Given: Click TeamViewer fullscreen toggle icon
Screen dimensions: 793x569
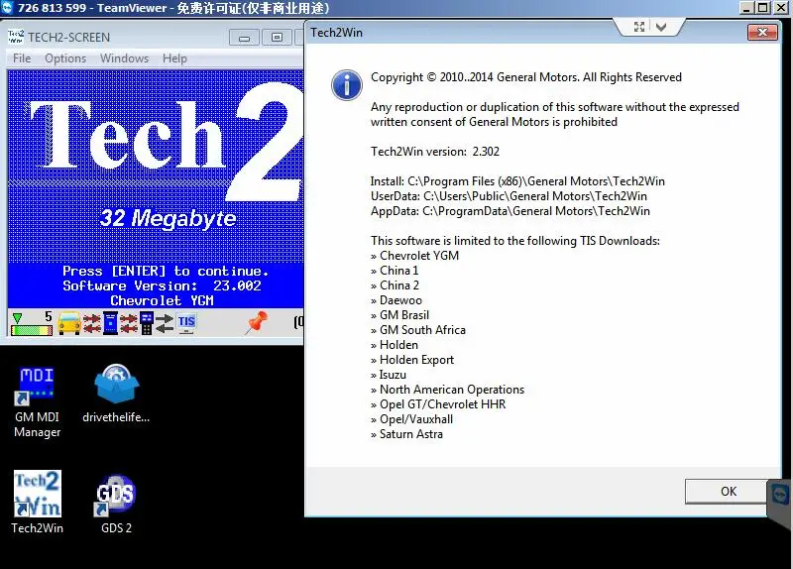Looking at the screenshot, I should coord(639,27).
